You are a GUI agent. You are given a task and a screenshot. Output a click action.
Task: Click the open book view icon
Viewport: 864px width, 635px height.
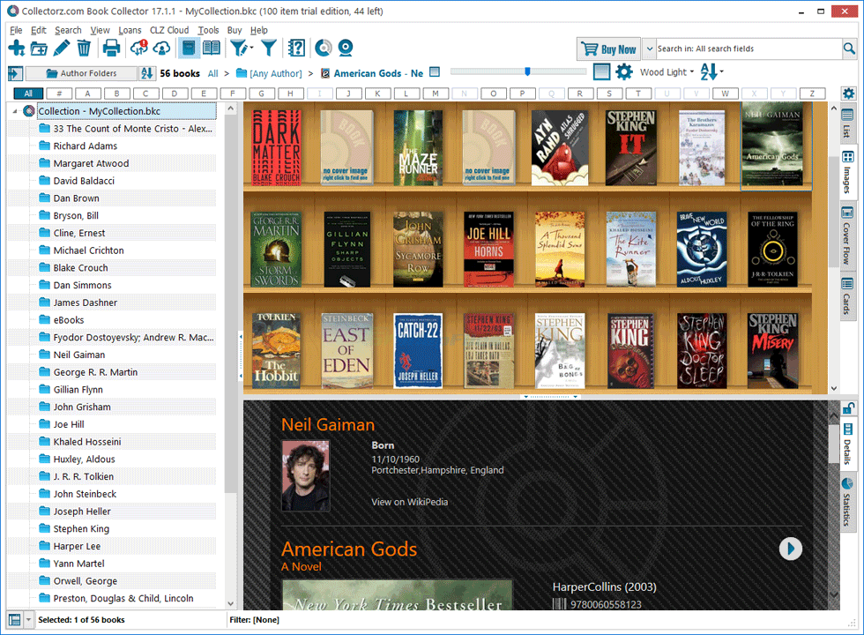[211, 49]
